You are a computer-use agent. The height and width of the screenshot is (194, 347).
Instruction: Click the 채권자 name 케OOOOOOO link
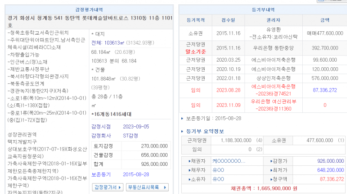(229, 161)
